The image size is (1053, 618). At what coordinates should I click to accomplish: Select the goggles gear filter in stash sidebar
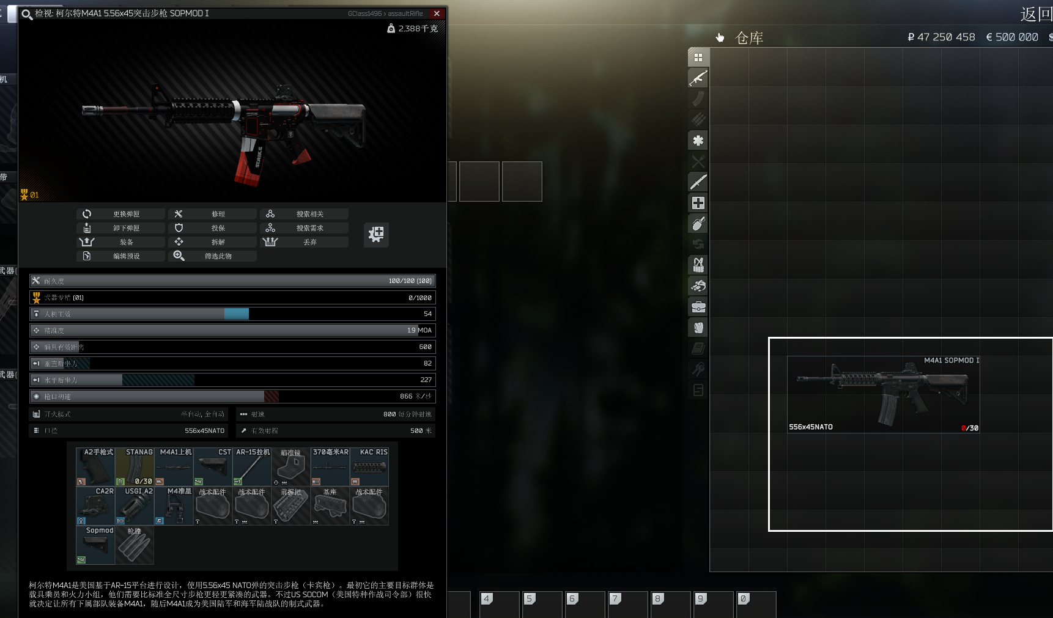[x=698, y=286]
